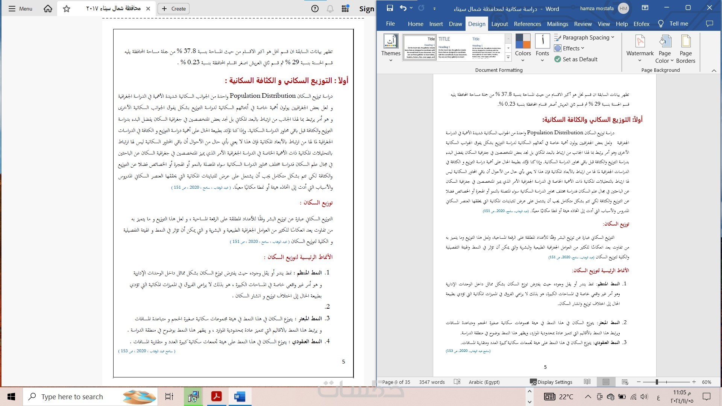This screenshot has height=406, width=722.
Task: Open the Page Borders tool
Action: pos(686,49)
